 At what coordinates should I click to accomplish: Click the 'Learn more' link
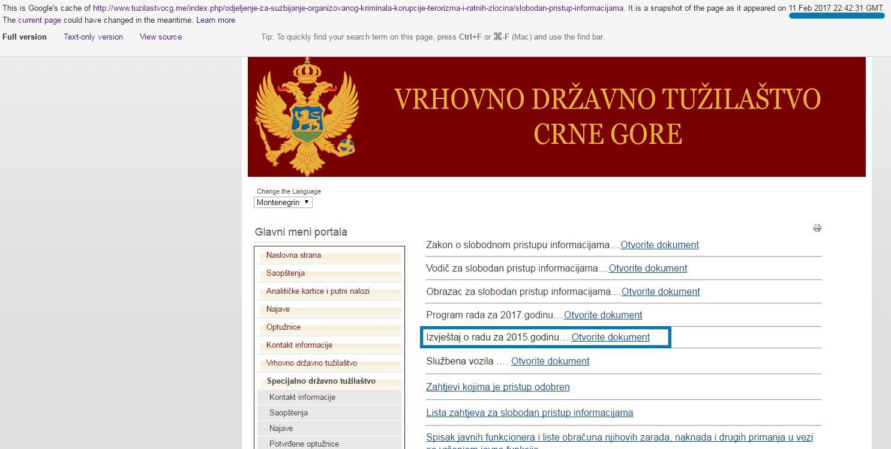coord(215,20)
